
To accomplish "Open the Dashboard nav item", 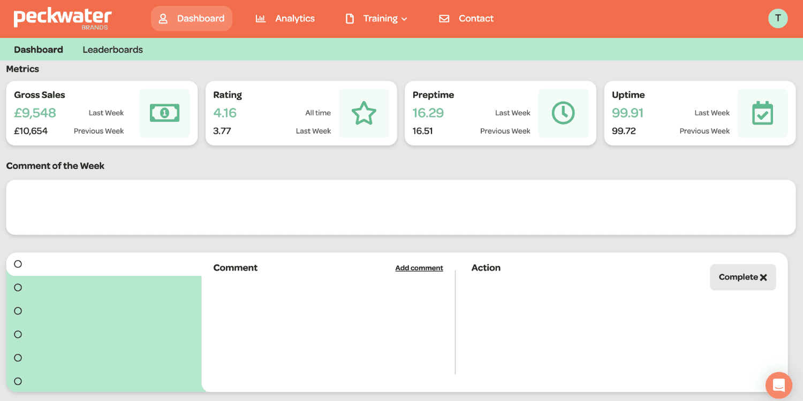I will [192, 19].
